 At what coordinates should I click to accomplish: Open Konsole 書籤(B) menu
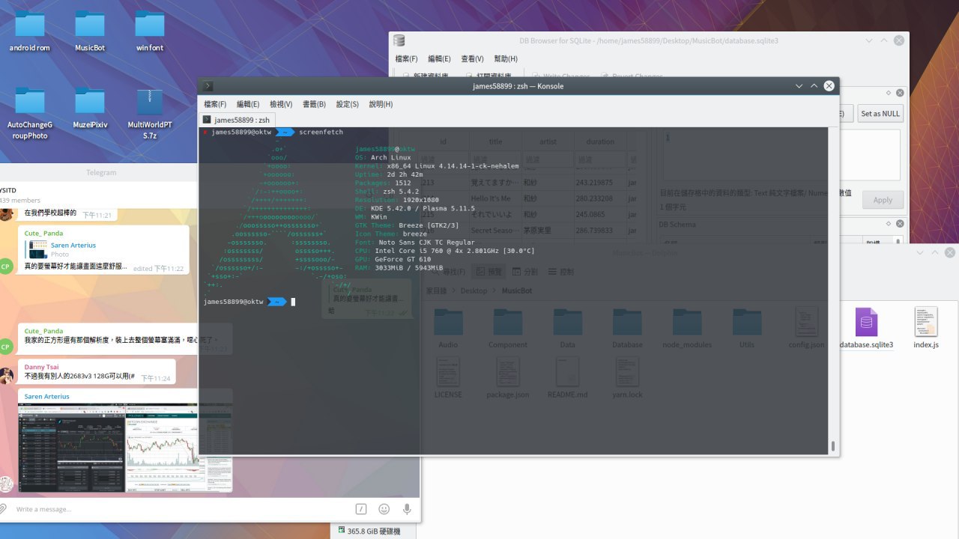314,104
